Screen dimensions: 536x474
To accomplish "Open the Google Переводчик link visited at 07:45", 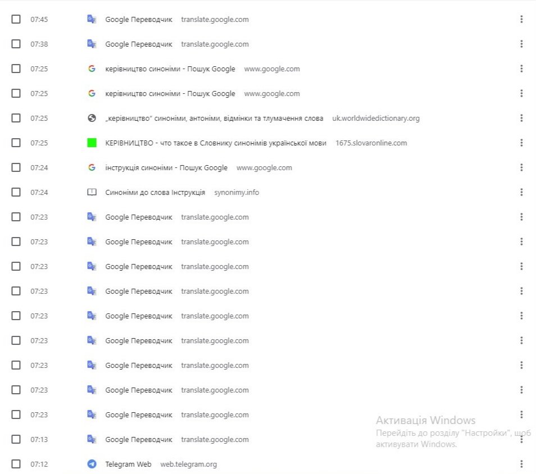I will point(138,20).
